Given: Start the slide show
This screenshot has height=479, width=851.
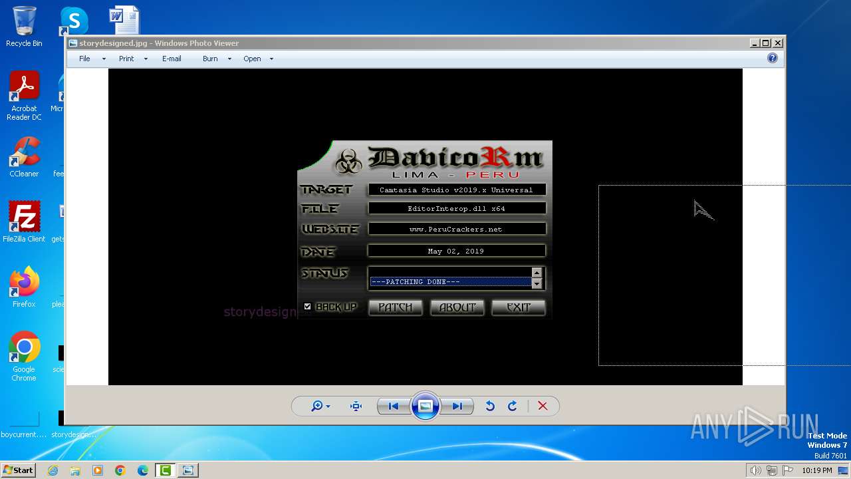Looking at the screenshot, I should (425, 406).
